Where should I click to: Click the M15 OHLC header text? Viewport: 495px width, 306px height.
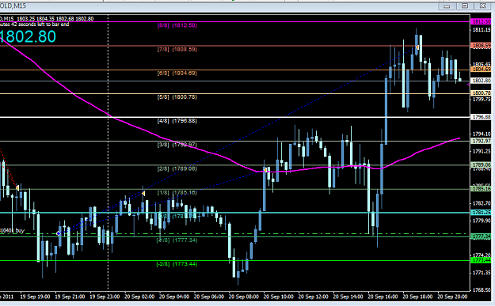pos(47,19)
